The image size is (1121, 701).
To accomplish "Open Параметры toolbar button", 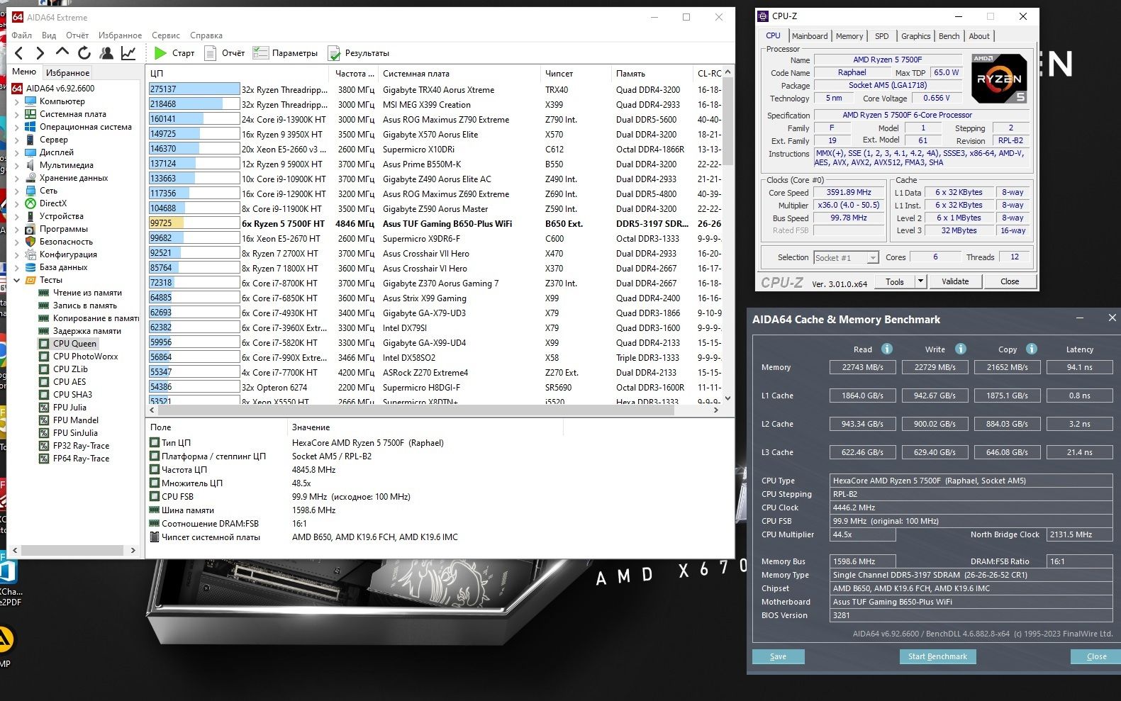I will 286,53.
